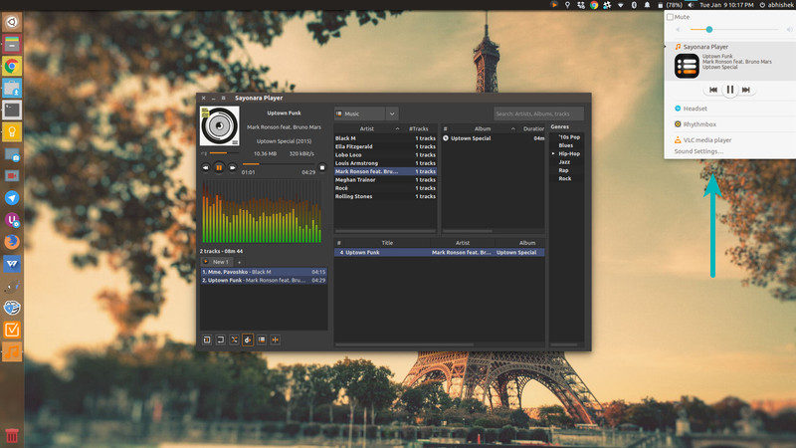This screenshot has height=448, width=796.
Task: Launch Firefox from the dock
Action: coord(12,241)
